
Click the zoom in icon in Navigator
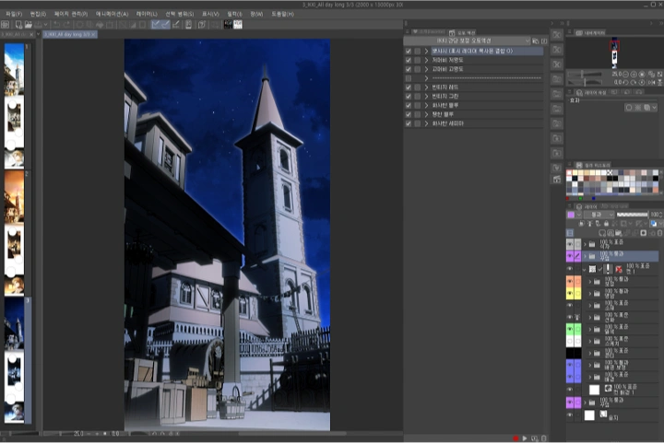click(634, 74)
